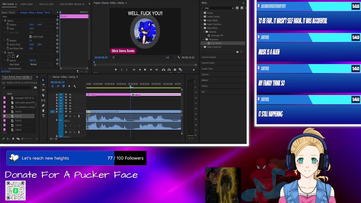The width and height of the screenshot is (361, 203).
Task: Switch to the Source (no clips) tab
Action: (x=46, y=4)
